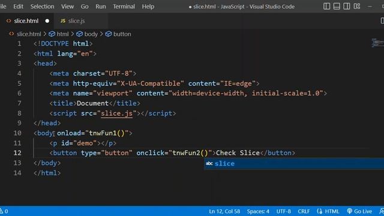Accept the slice autocomplete suggestion
The width and height of the screenshot is (384, 216).
point(294,164)
